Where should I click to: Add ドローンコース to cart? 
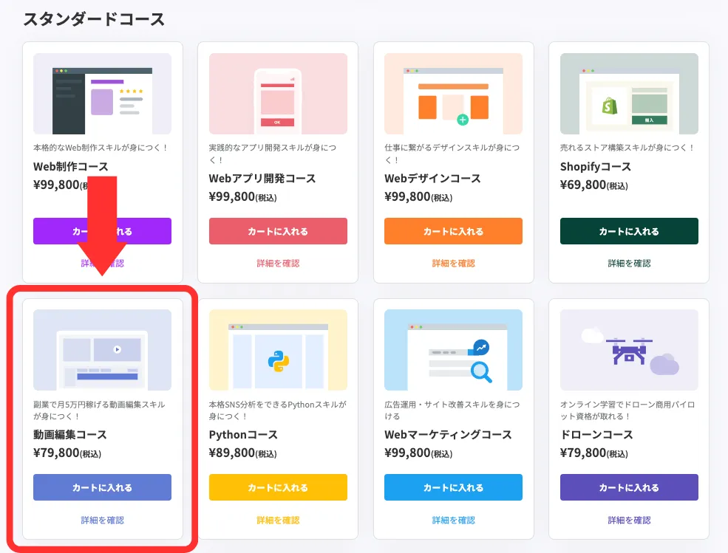(x=629, y=487)
